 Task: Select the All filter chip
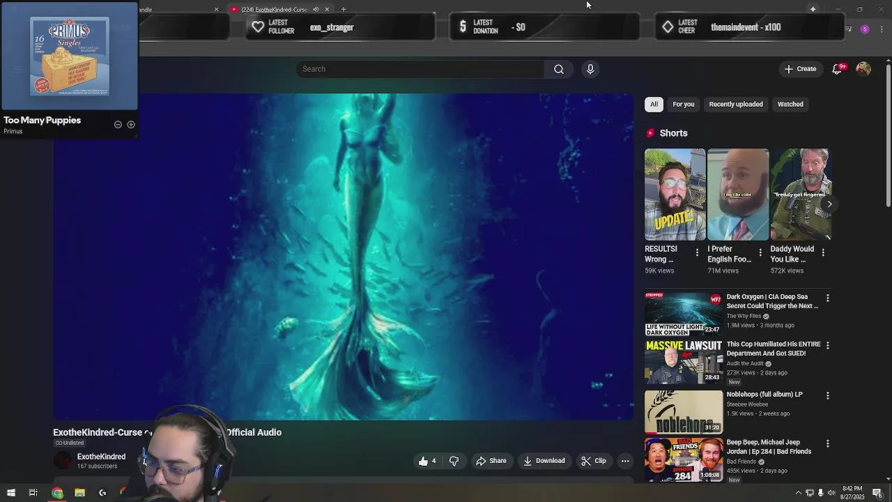tap(654, 105)
